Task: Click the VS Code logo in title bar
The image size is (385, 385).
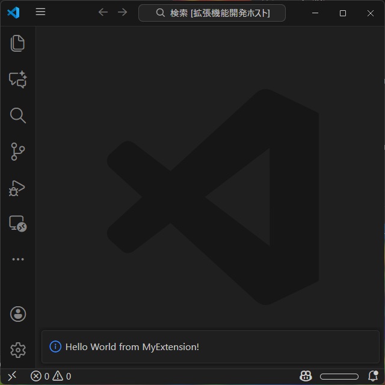Action: tap(13, 13)
